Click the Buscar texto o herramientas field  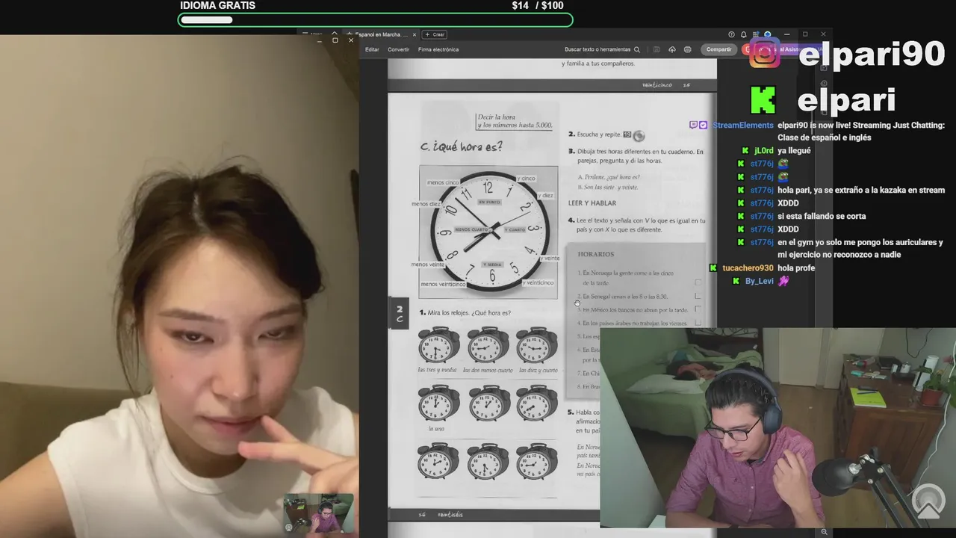(597, 49)
